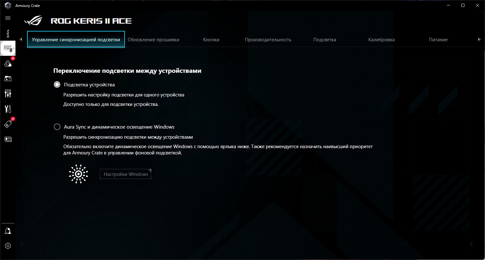
Task: Go to the 'Кнопки' tab
Action: point(211,40)
